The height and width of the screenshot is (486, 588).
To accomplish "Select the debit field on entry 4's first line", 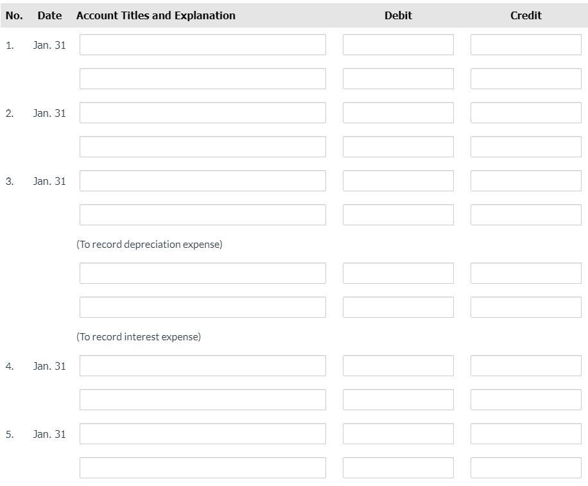I will 398,366.
